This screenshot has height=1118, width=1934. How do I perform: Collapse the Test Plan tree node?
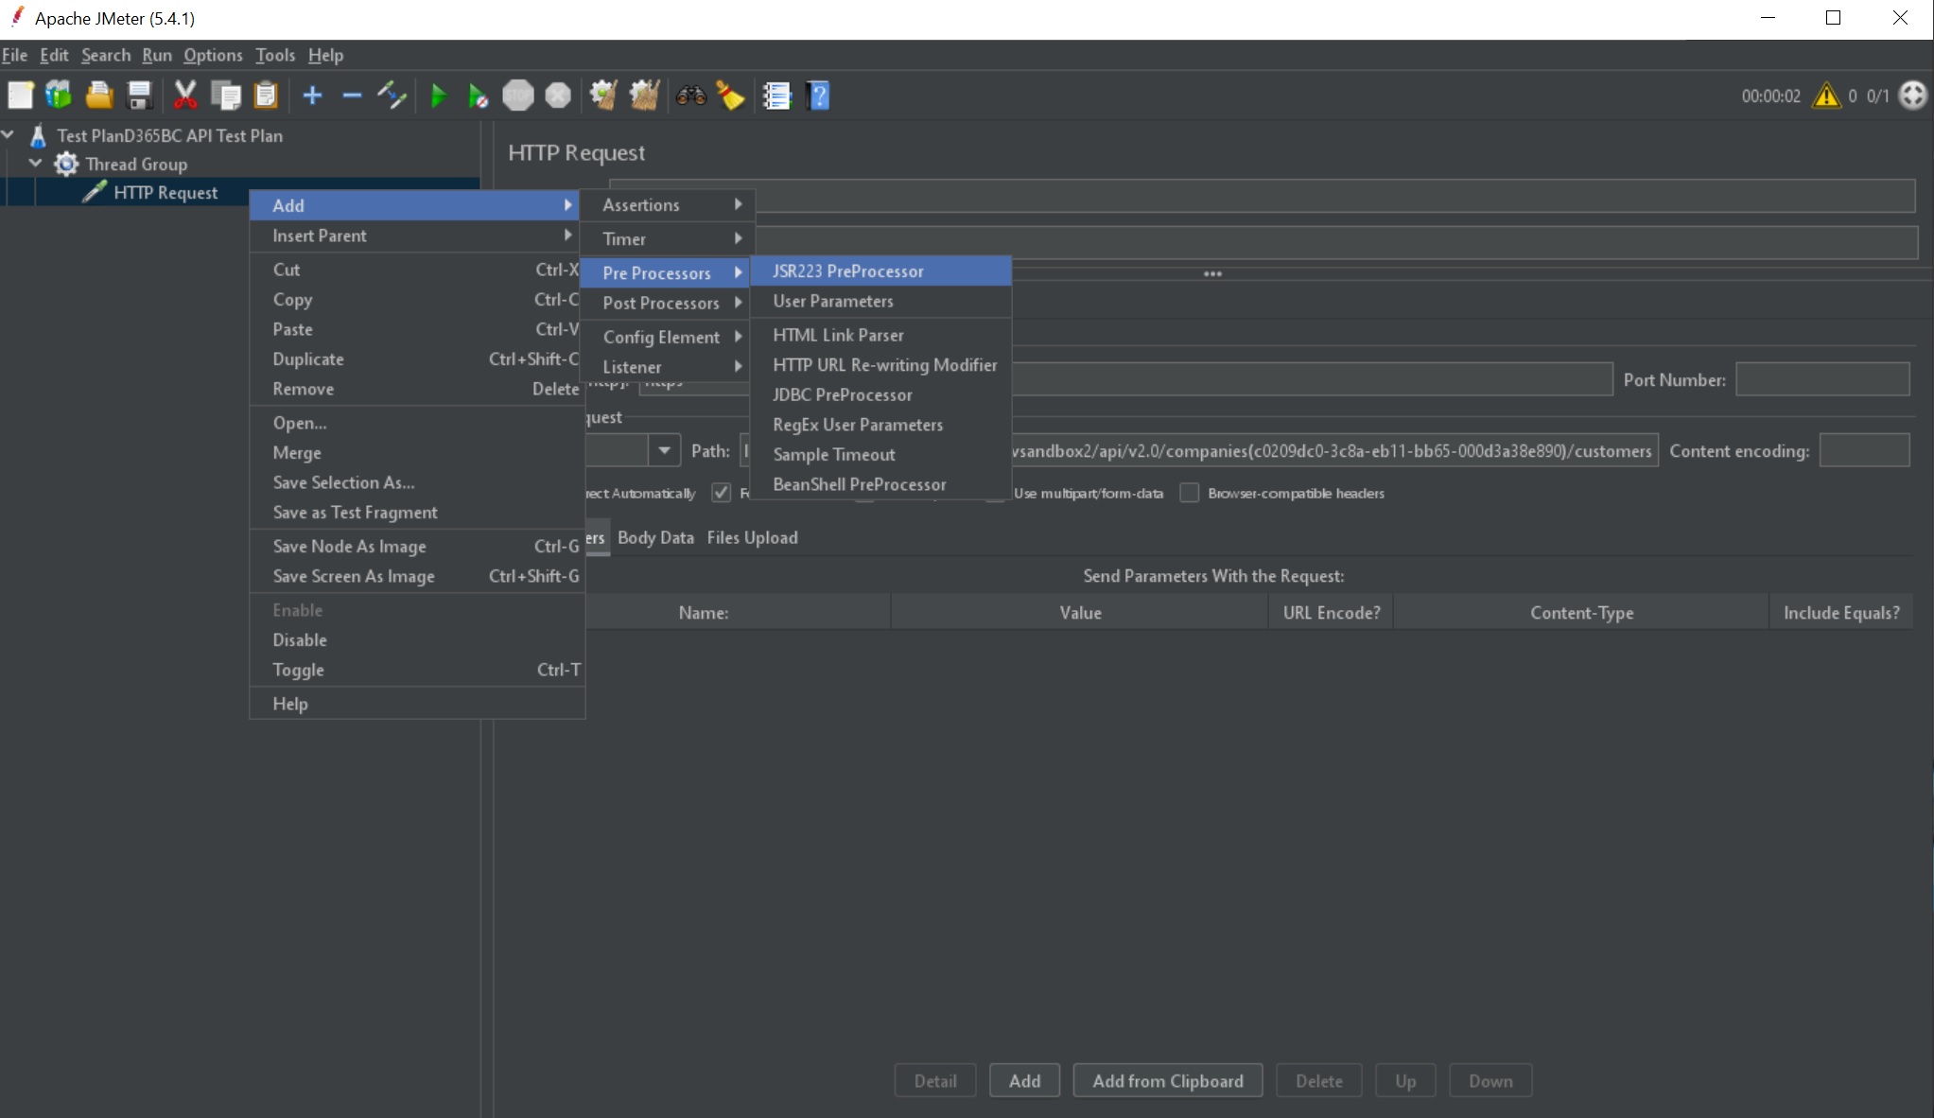[9, 135]
